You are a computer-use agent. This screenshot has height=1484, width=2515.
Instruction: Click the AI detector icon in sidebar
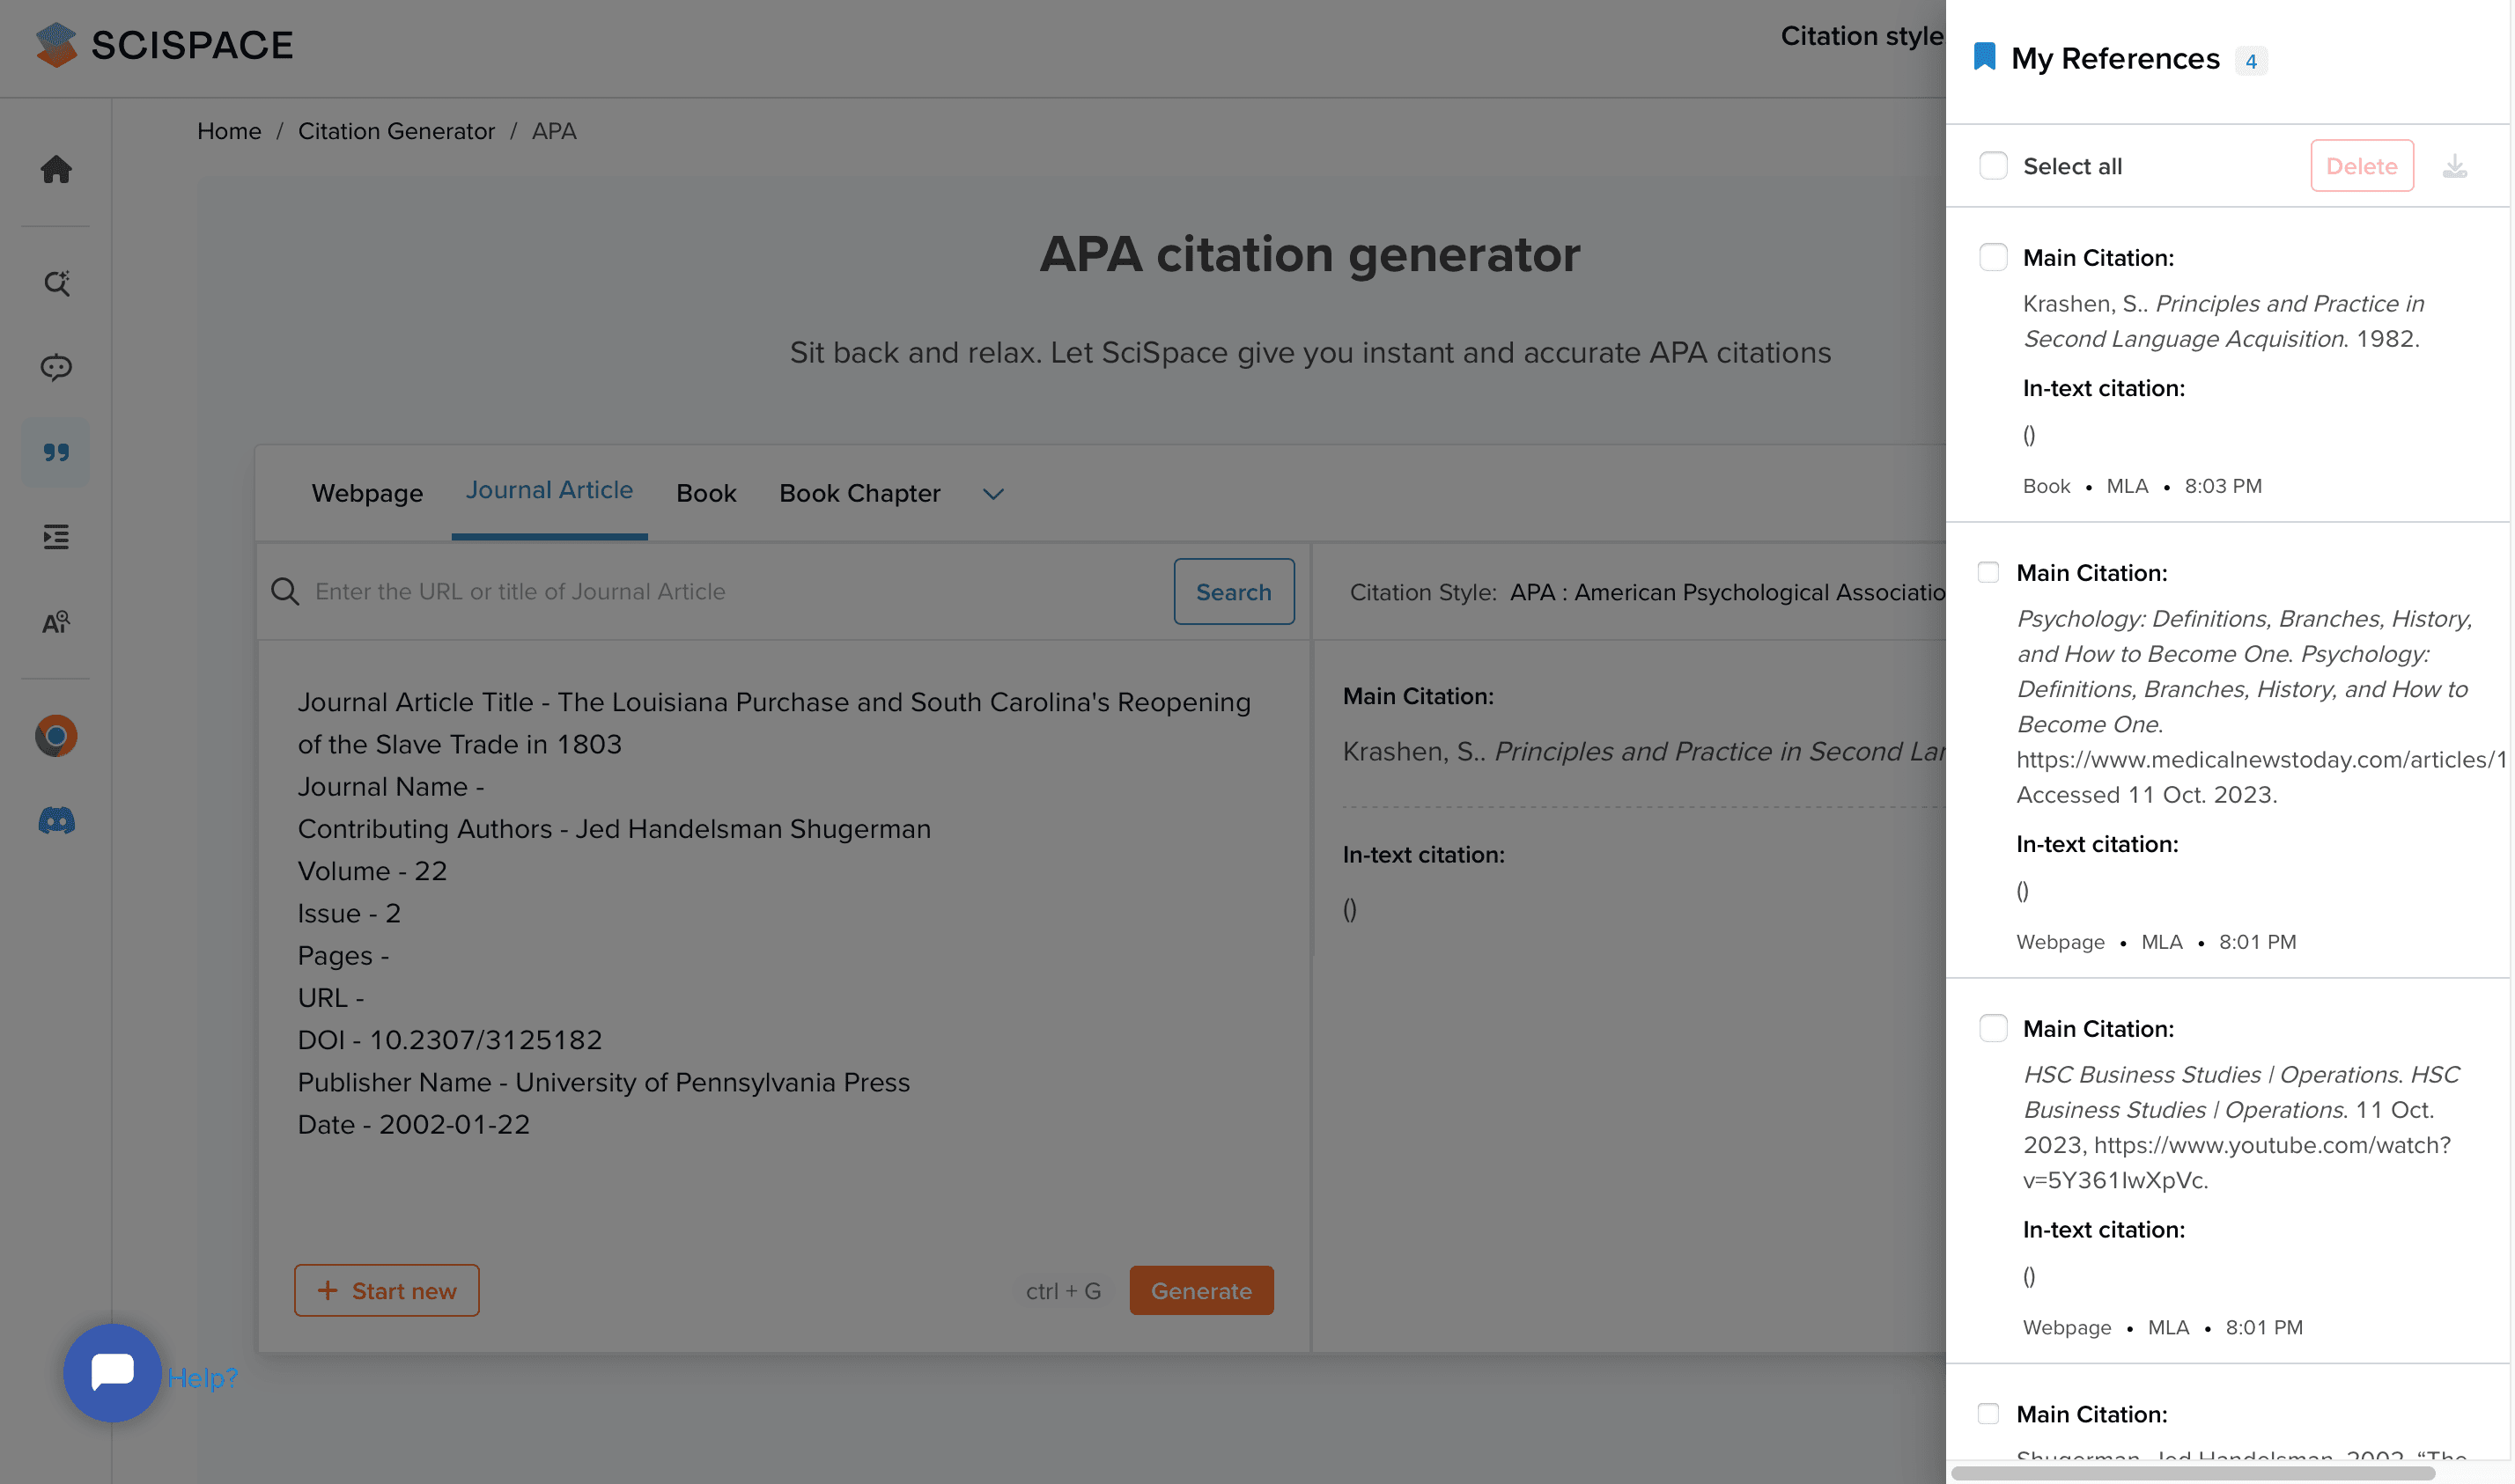coord(56,622)
